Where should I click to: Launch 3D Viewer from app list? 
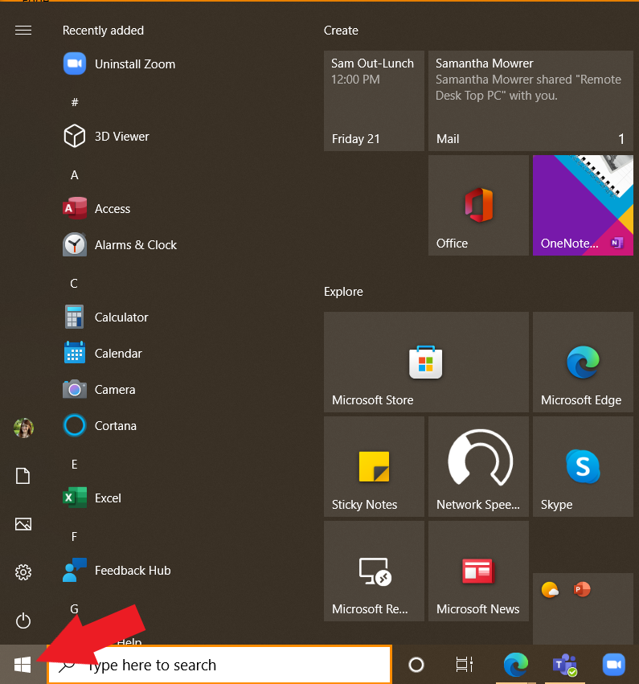tap(106, 137)
